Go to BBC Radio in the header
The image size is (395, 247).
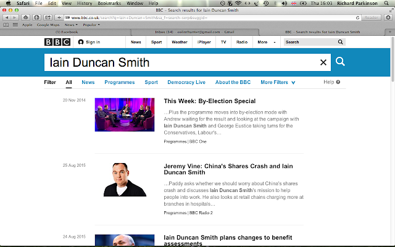pyautogui.click(x=242, y=42)
